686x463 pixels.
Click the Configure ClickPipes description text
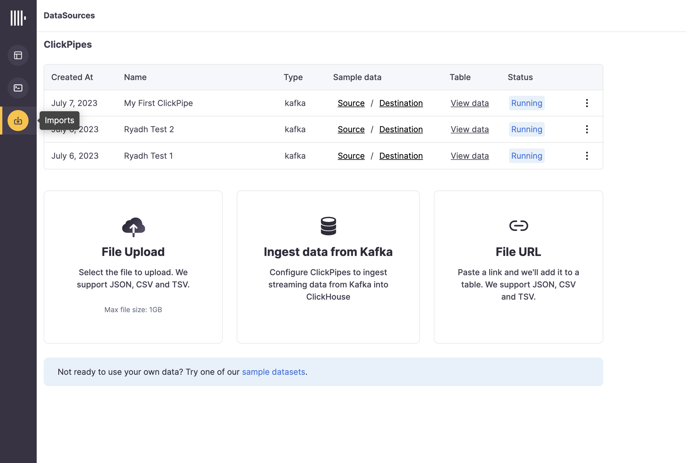[328, 285]
